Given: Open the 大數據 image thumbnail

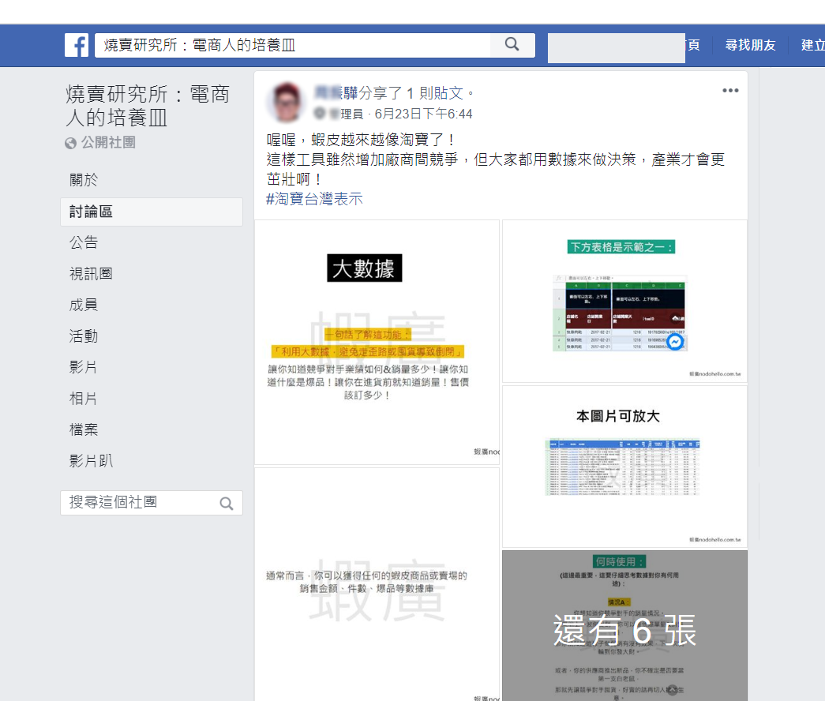Looking at the screenshot, I should pos(377,342).
